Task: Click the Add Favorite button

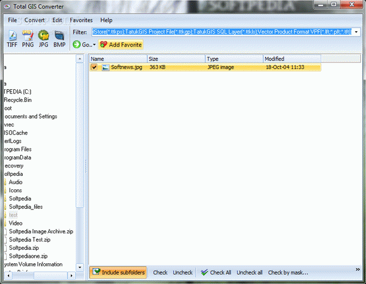Action: click(120, 45)
